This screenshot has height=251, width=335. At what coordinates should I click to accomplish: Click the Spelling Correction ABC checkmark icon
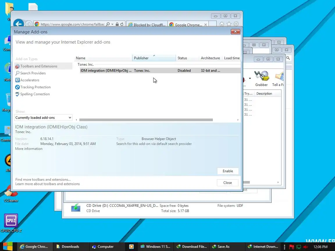(x=17, y=94)
